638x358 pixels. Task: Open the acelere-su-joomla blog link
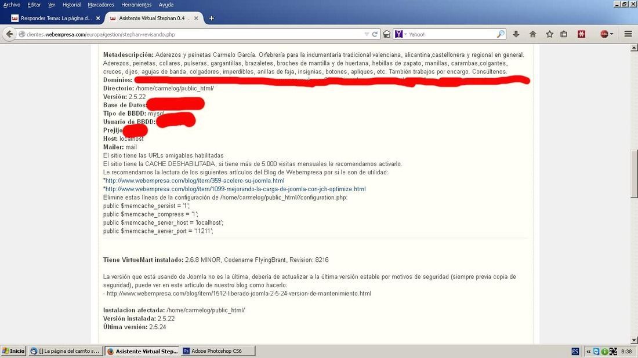click(x=194, y=180)
